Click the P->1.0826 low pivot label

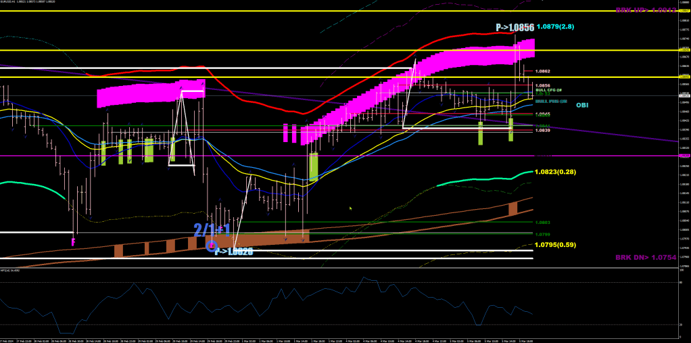[x=234, y=252]
